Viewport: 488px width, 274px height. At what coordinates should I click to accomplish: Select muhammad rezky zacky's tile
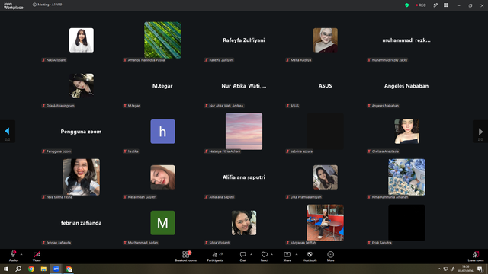point(406,40)
